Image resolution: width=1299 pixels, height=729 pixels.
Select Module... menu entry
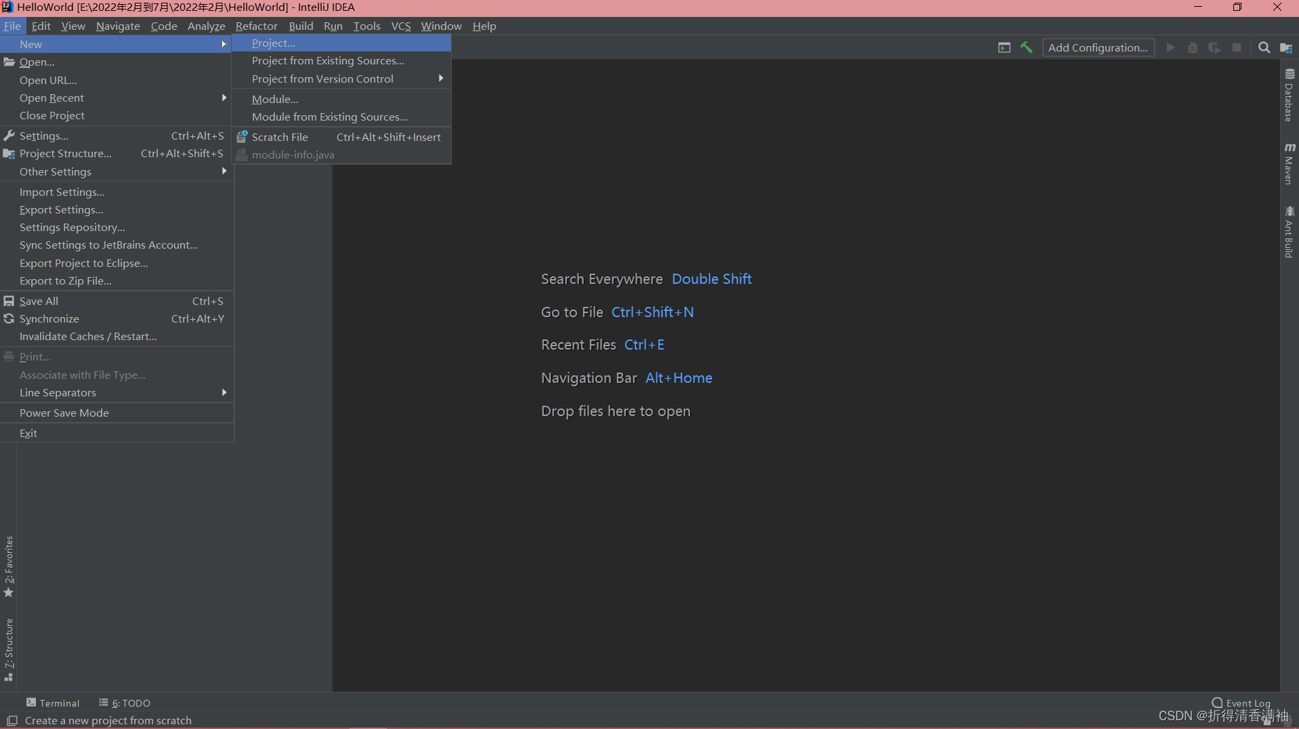pyautogui.click(x=341, y=99)
